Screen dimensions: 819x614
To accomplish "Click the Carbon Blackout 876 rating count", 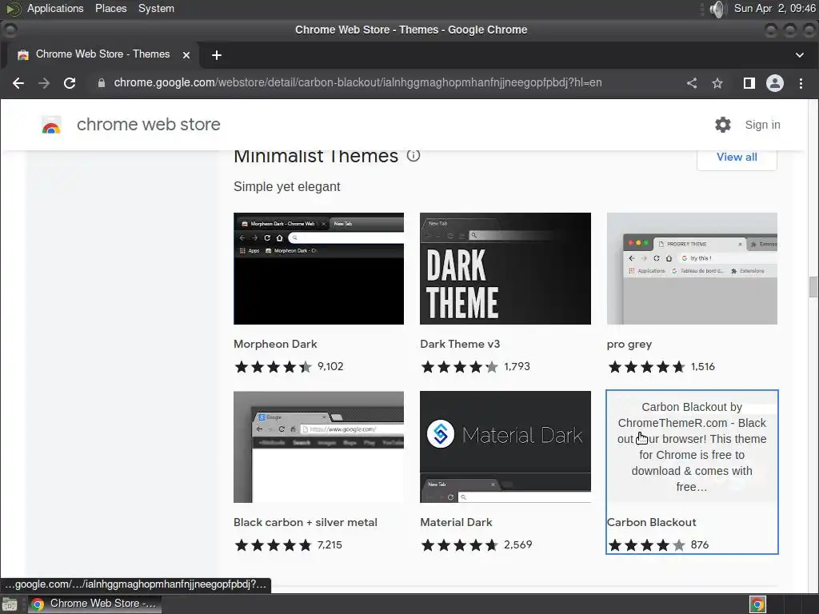I will click(699, 545).
